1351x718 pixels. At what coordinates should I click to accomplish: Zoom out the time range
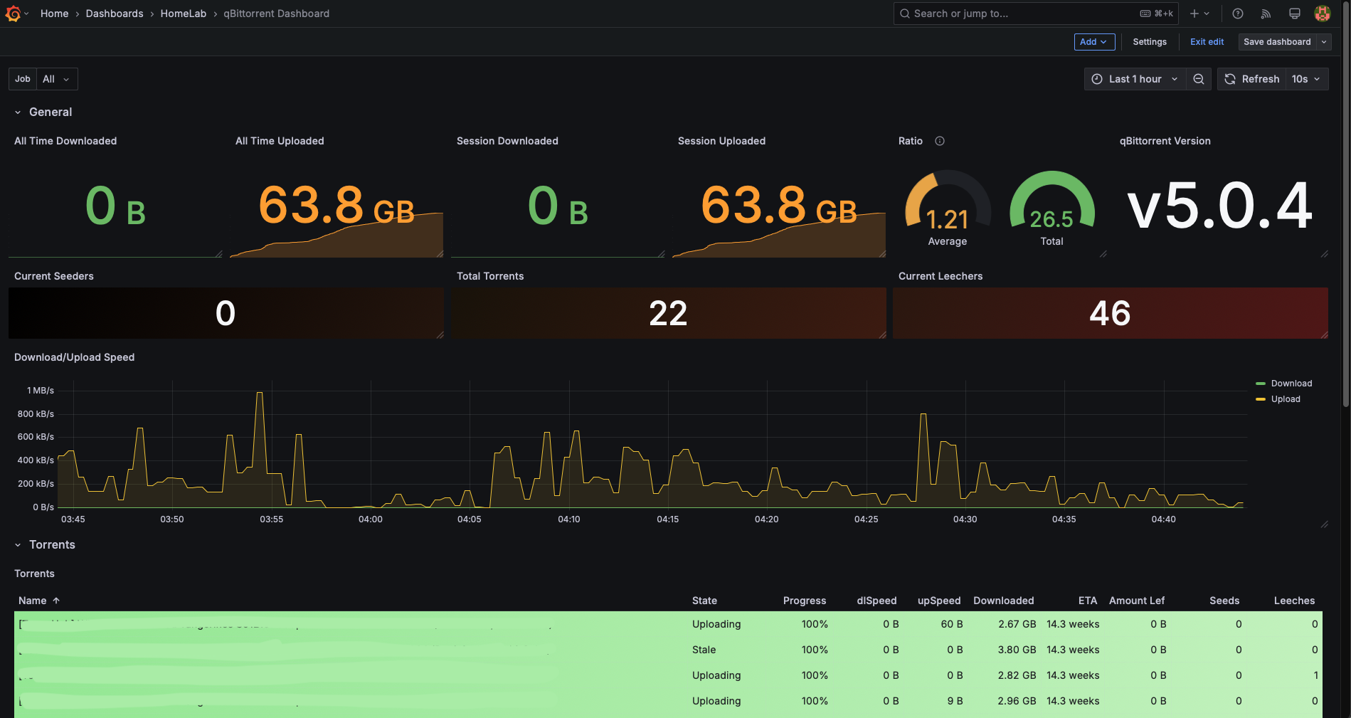click(x=1199, y=79)
